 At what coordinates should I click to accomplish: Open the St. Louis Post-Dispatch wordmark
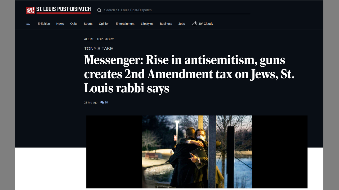click(63, 10)
